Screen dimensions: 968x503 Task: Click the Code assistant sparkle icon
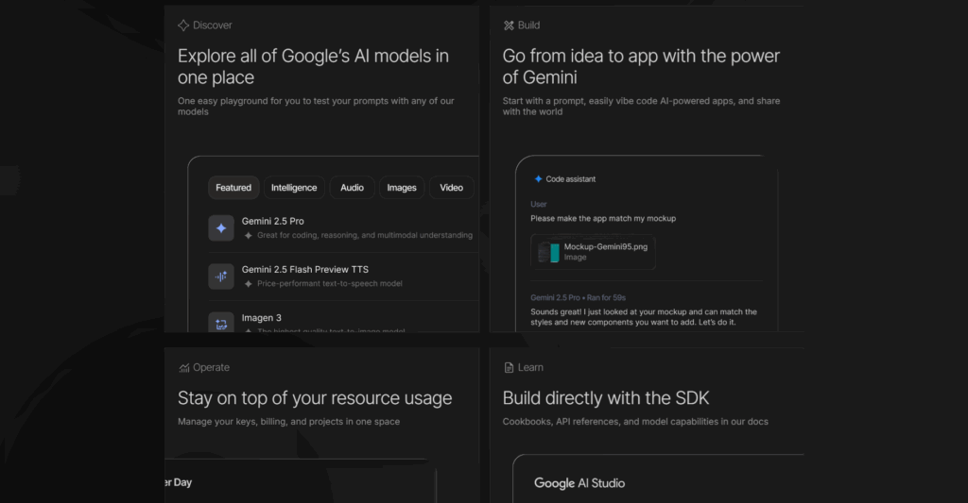[x=538, y=178]
